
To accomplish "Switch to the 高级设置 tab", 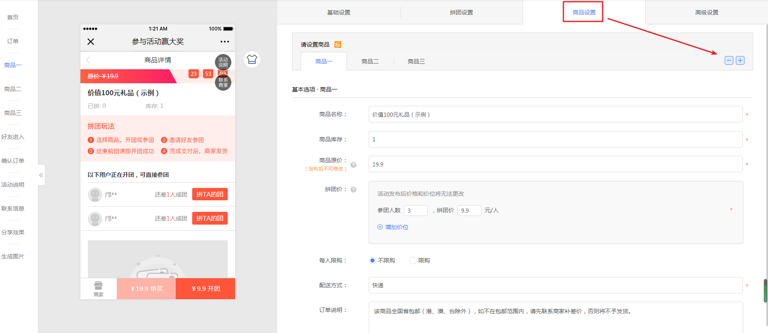I will (x=707, y=12).
